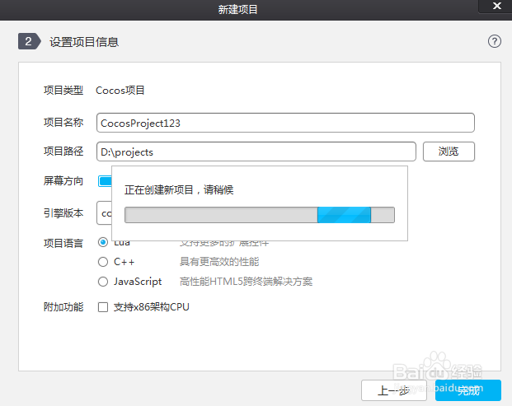Click the step 2 badge icon
This screenshot has height=406, width=512.
coord(30,42)
